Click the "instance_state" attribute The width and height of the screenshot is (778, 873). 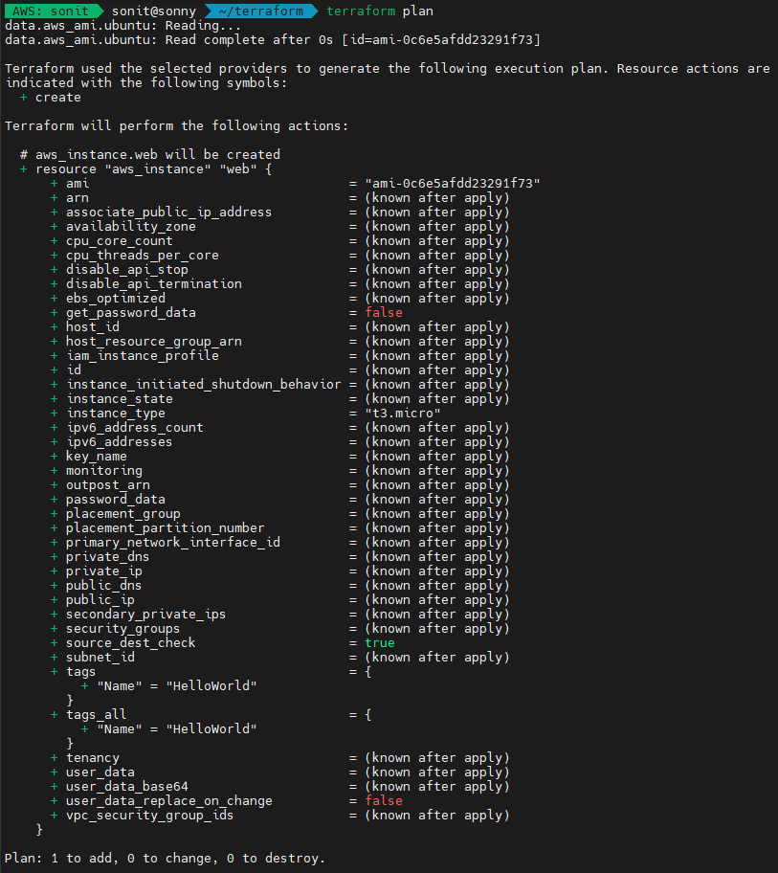(x=119, y=399)
